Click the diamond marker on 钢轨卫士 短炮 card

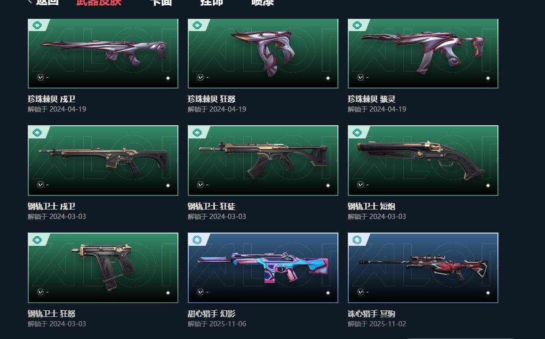(x=488, y=186)
